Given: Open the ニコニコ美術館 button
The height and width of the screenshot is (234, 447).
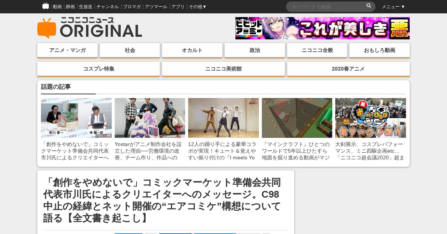Looking at the screenshot, I should pos(223,69).
